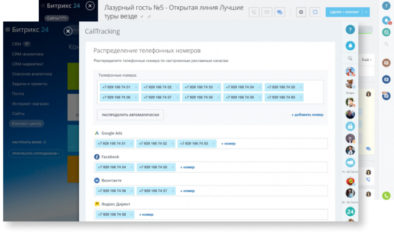Add number to Вконтакте channel
This screenshot has width=394, height=234.
tap(187, 191)
